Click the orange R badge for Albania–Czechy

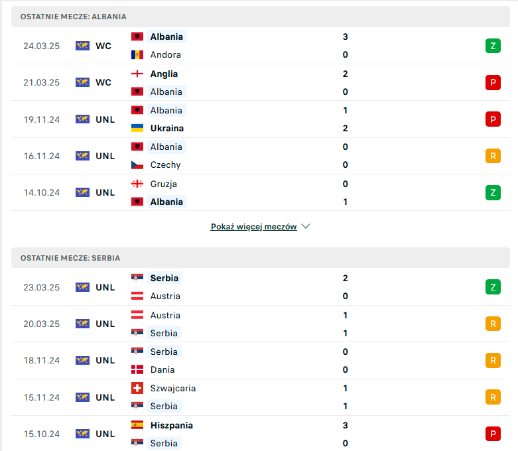click(x=493, y=156)
